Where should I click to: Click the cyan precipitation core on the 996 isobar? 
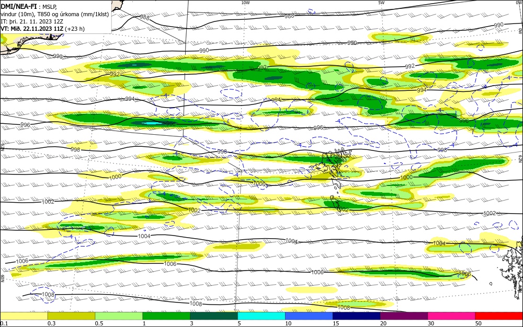coord(152,123)
